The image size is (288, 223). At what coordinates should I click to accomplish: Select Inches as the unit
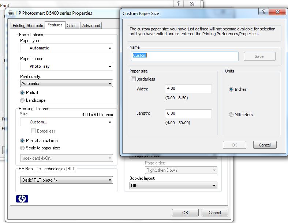pos(231,89)
